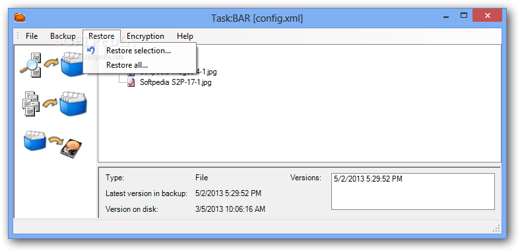520x252 pixels.
Task: Open the Encryption menu
Action: pyautogui.click(x=146, y=36)
